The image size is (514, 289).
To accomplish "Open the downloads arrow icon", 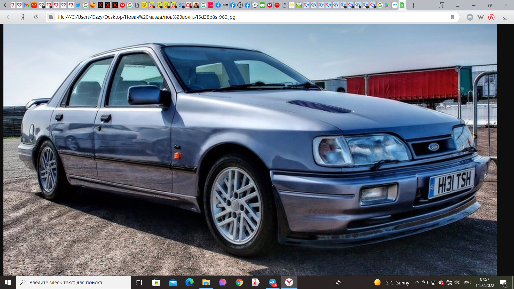I will pyautogui.click(x=505, y=17).
